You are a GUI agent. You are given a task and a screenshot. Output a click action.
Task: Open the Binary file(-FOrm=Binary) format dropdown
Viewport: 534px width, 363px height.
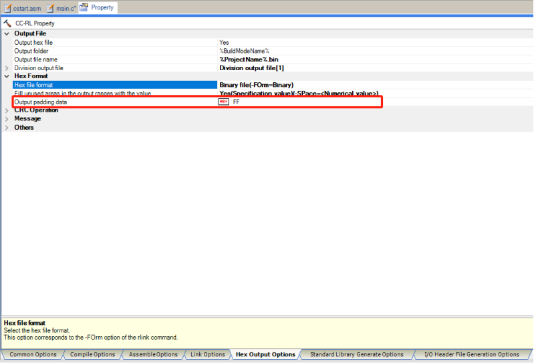256,85
